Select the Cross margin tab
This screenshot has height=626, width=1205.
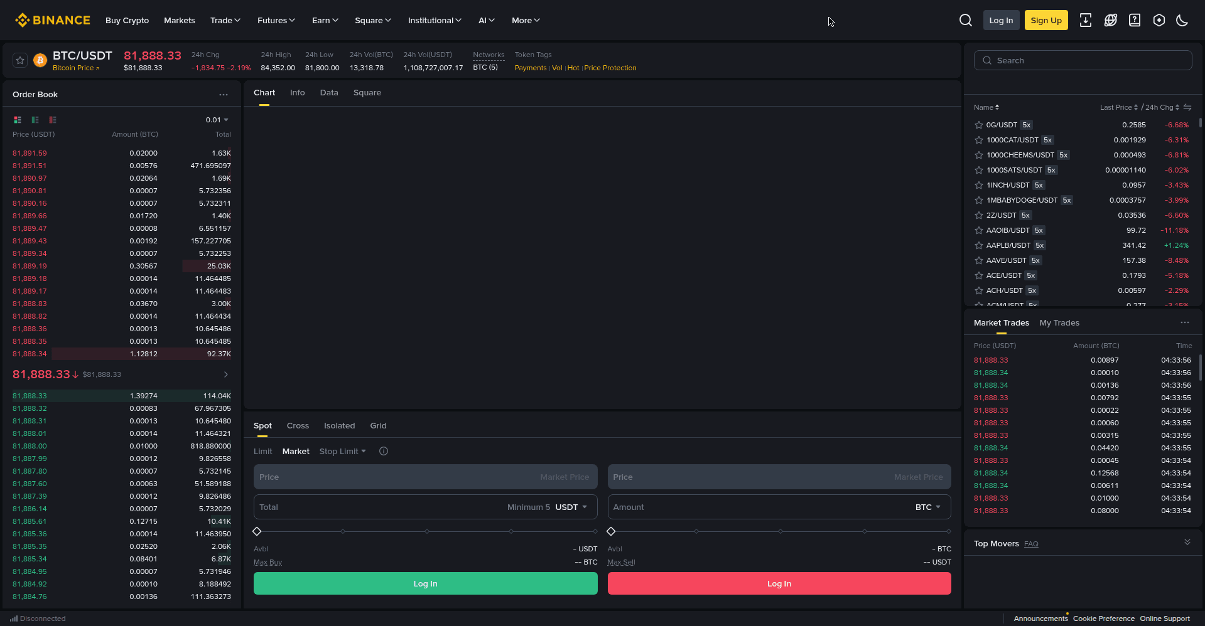pyautogui.click(x=298, y=425)
